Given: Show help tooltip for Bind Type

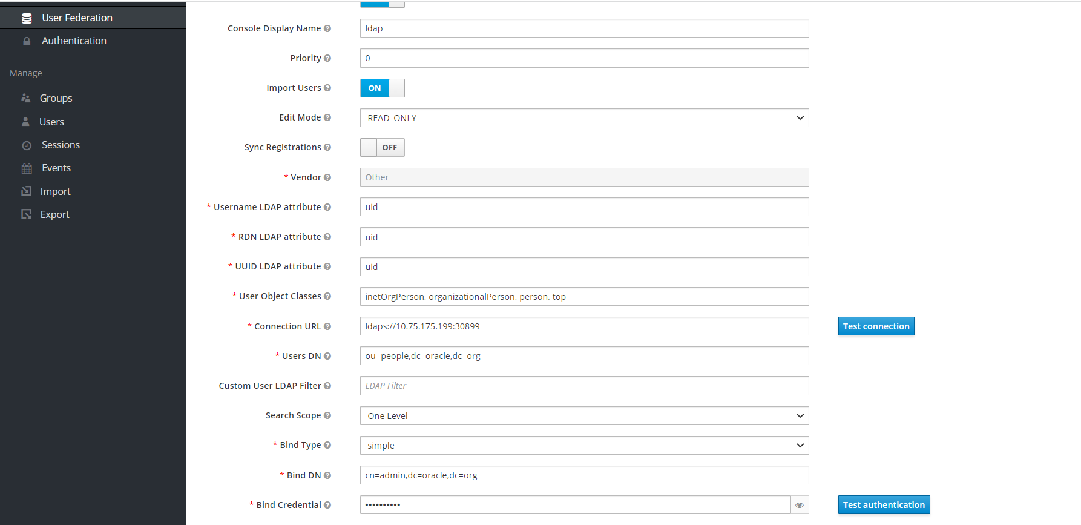Looking at the screenshot, I should pos(327,445).
